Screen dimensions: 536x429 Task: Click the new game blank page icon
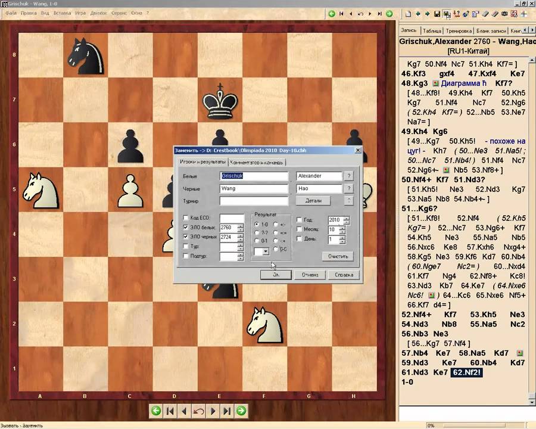(409, 14)
